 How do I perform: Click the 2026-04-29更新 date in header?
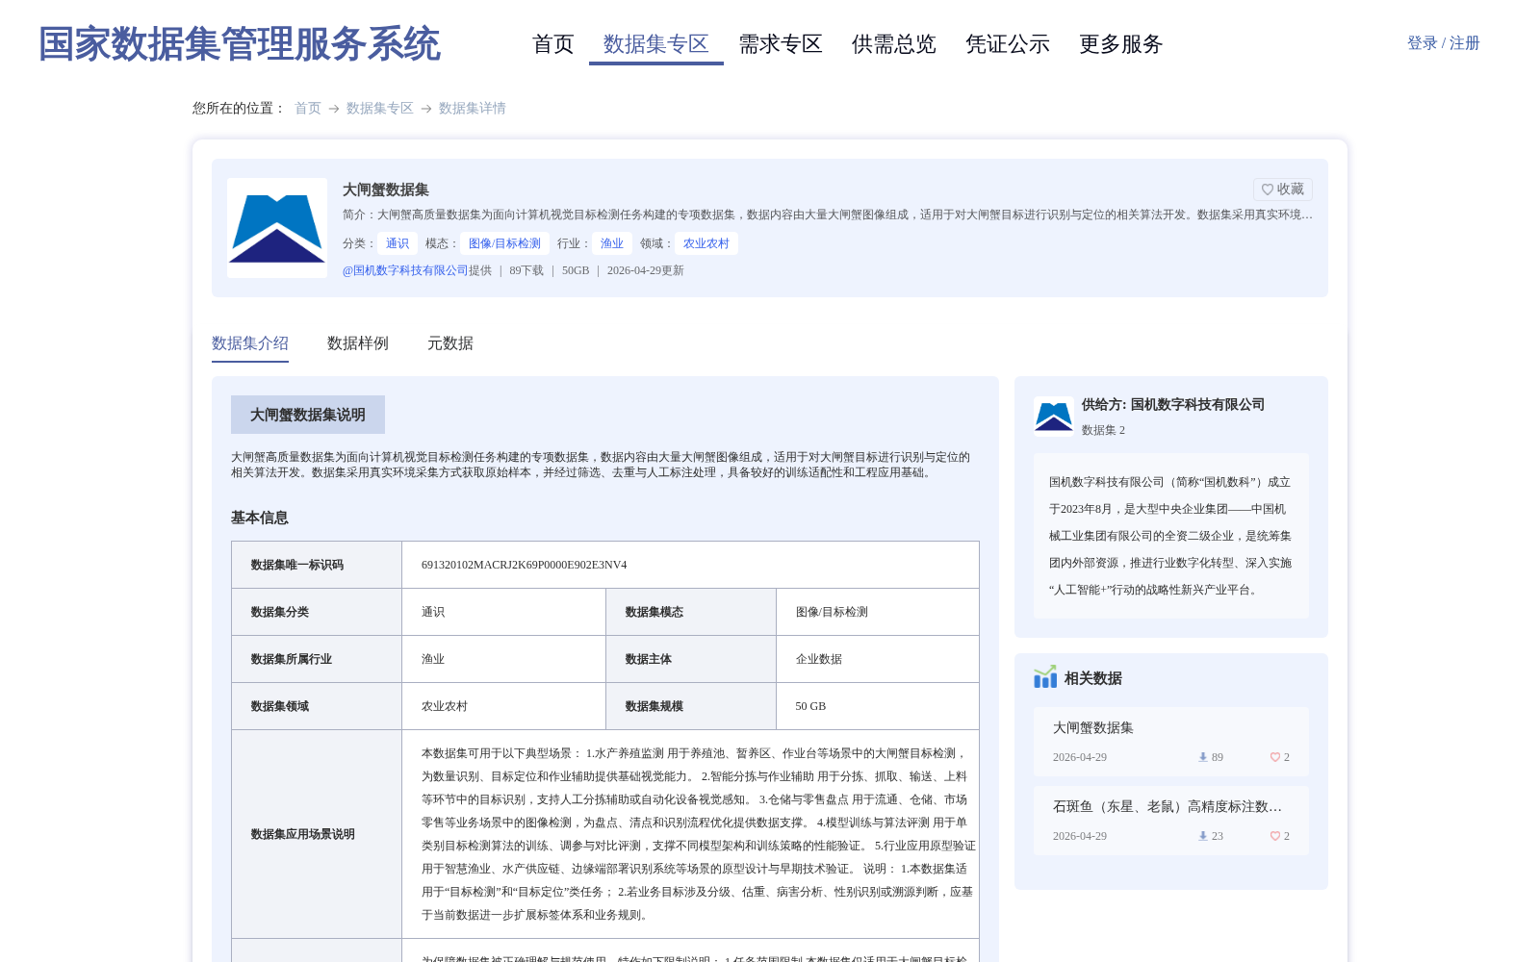pos(646,270)
